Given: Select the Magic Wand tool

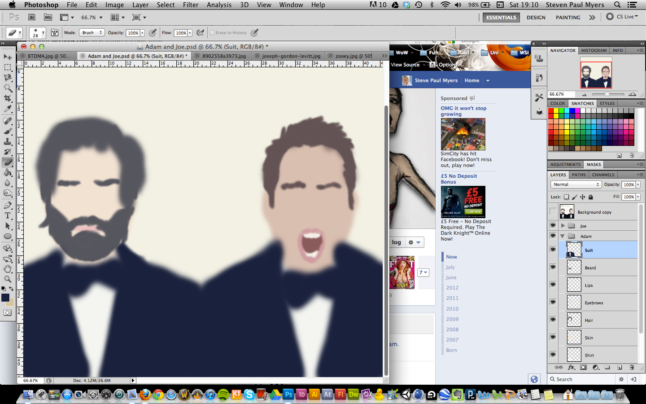Looking at the screenshot, I should tap(8, 88).
